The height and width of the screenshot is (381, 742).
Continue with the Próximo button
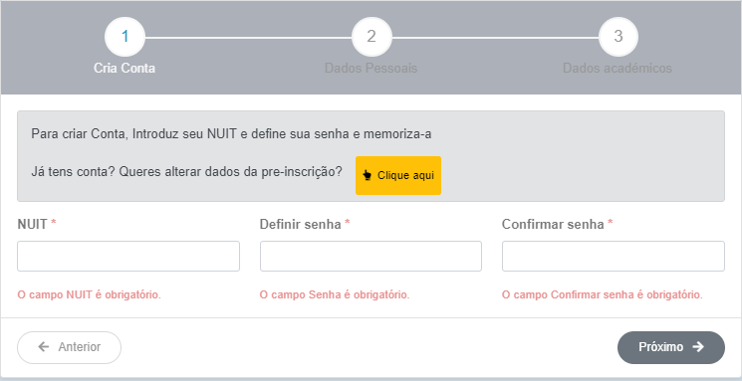(671, 347)
